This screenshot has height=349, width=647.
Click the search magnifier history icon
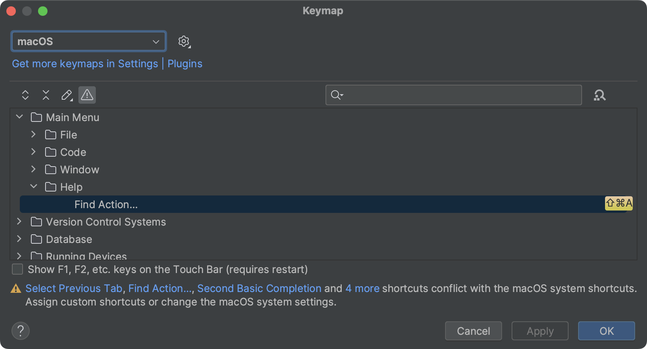(x=337, y=95)
